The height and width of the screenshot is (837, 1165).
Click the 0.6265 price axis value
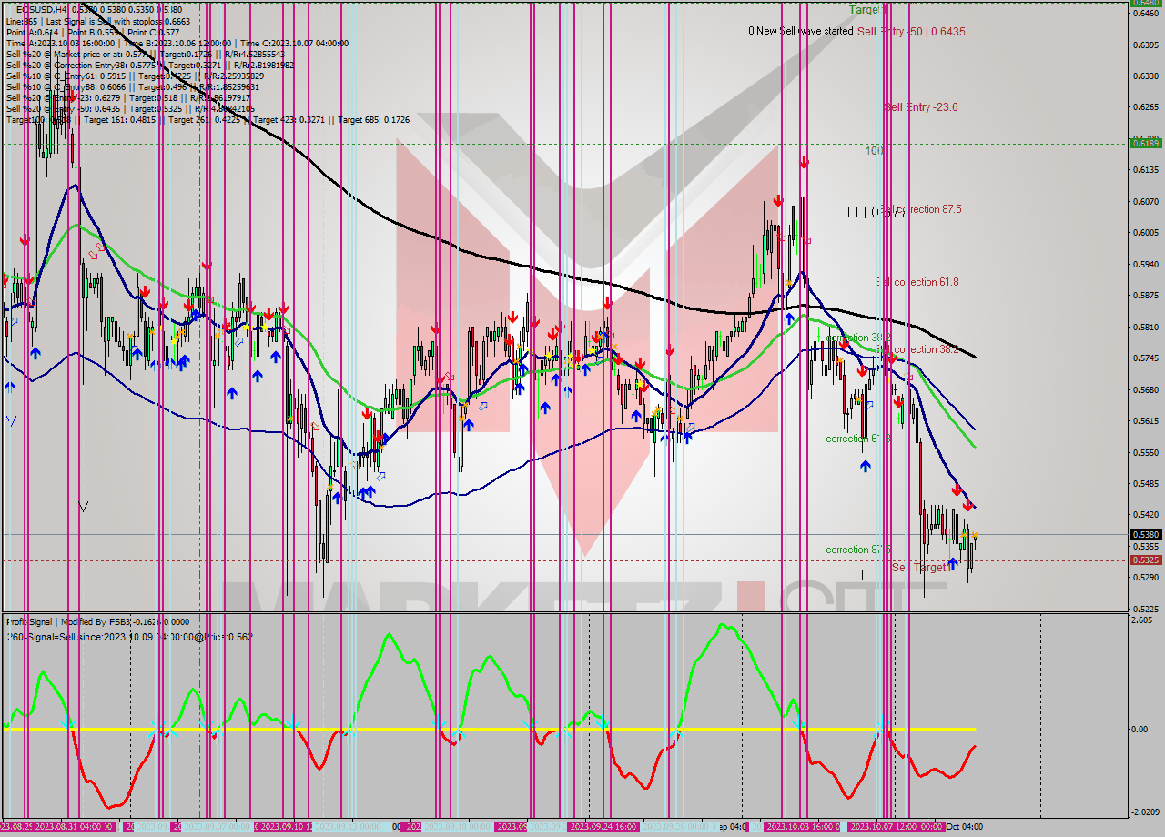pyautogui.click(x=1145, y=106)
